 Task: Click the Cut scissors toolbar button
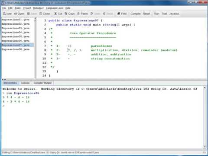point(58,13)
